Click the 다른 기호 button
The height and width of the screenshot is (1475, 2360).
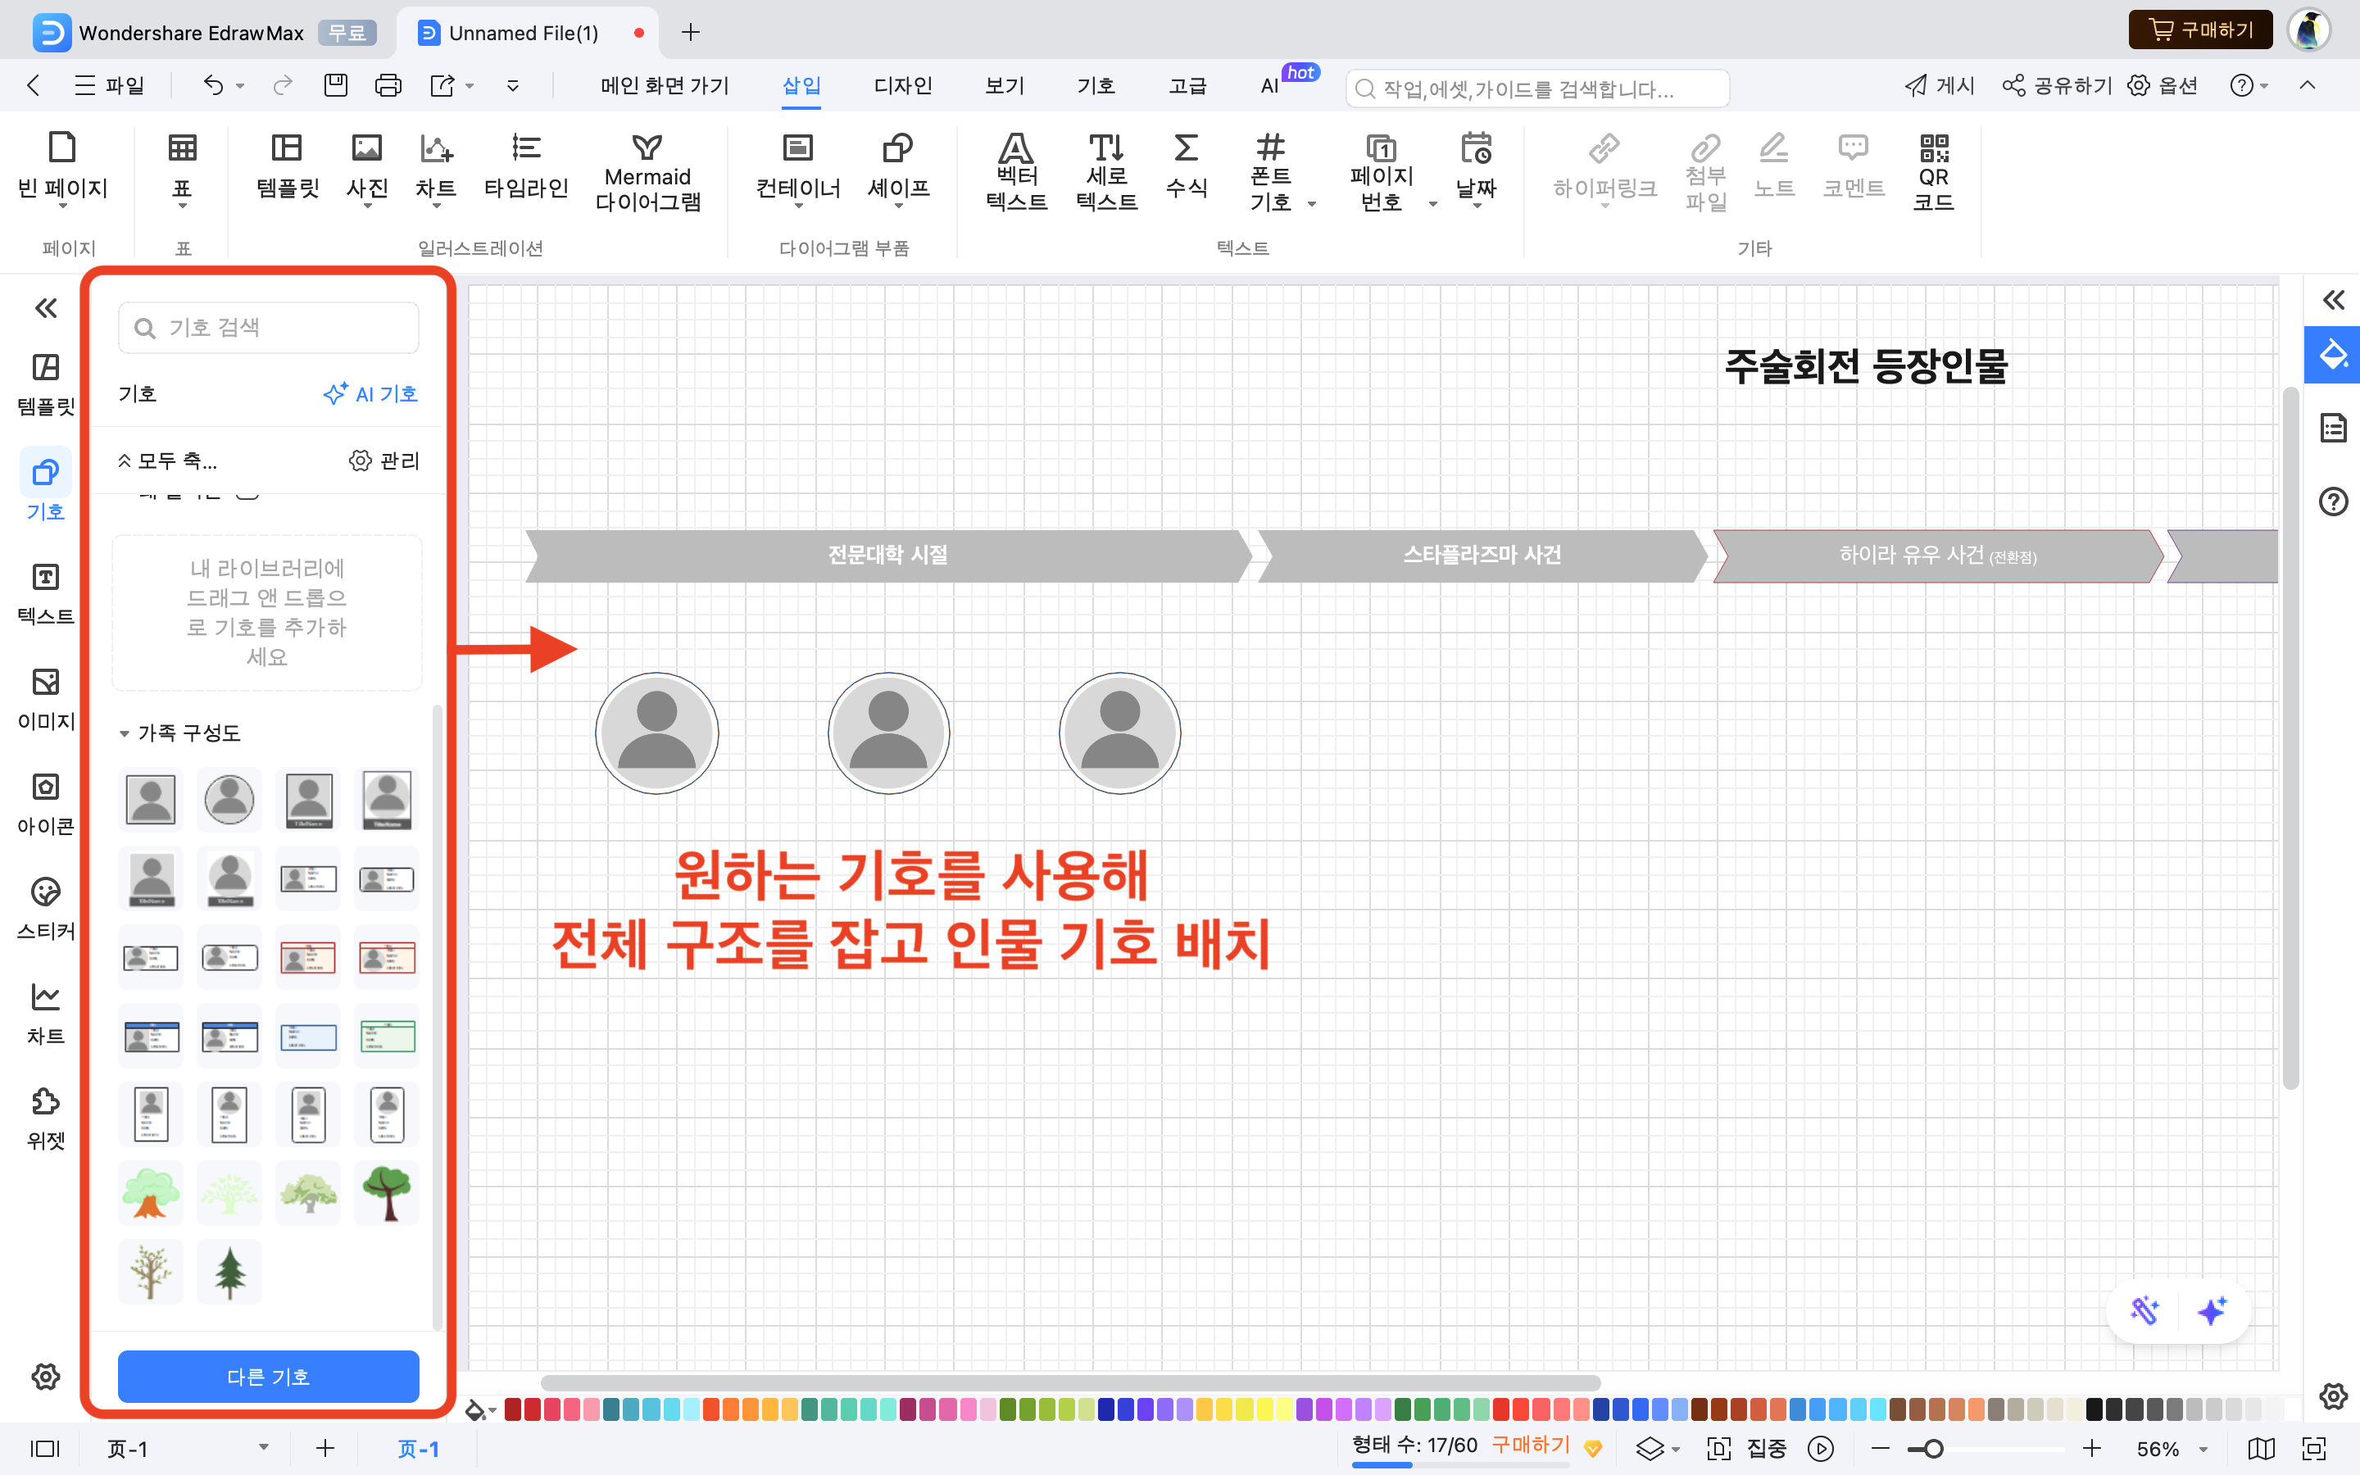point(268,1376)
